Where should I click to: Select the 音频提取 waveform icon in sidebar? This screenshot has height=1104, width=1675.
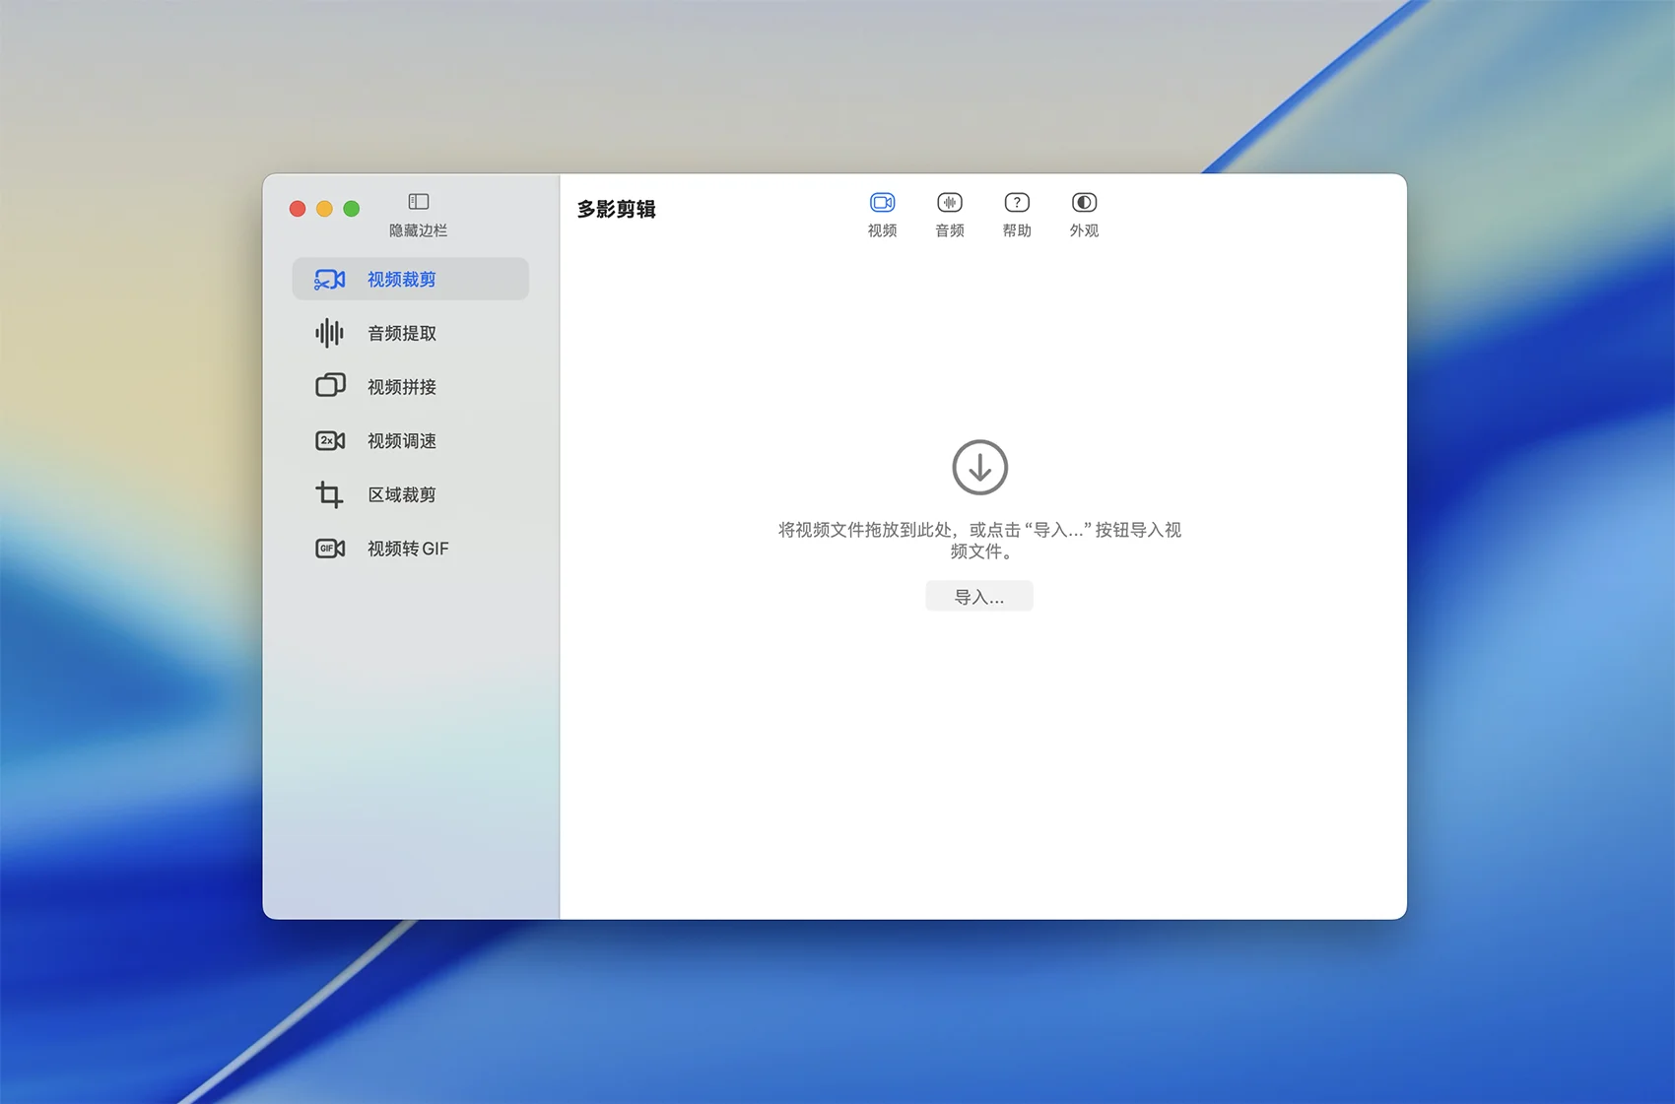329,333
